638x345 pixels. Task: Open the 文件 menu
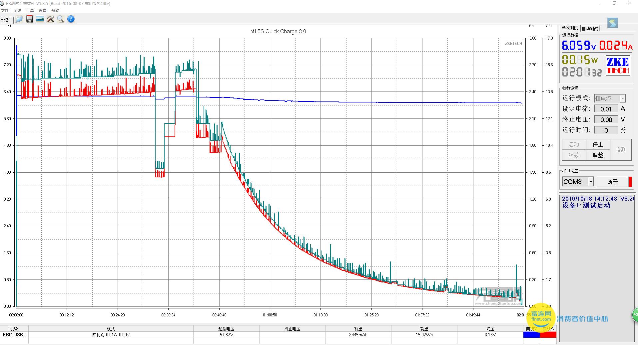point(5,11)
